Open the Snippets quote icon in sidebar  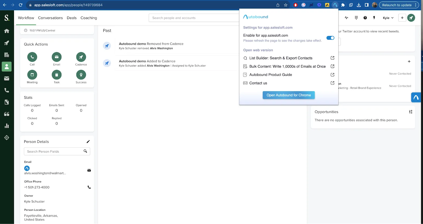(x=7, y=114)
